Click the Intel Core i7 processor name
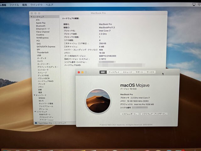This screenshot has width=201, height=151. click(105, 31)
